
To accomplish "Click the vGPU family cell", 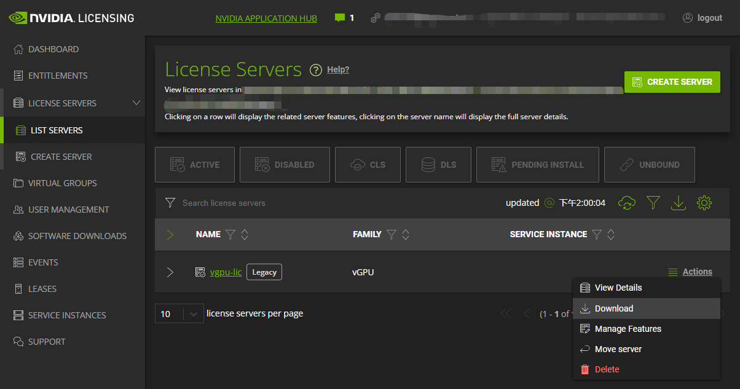I will 363,272.
